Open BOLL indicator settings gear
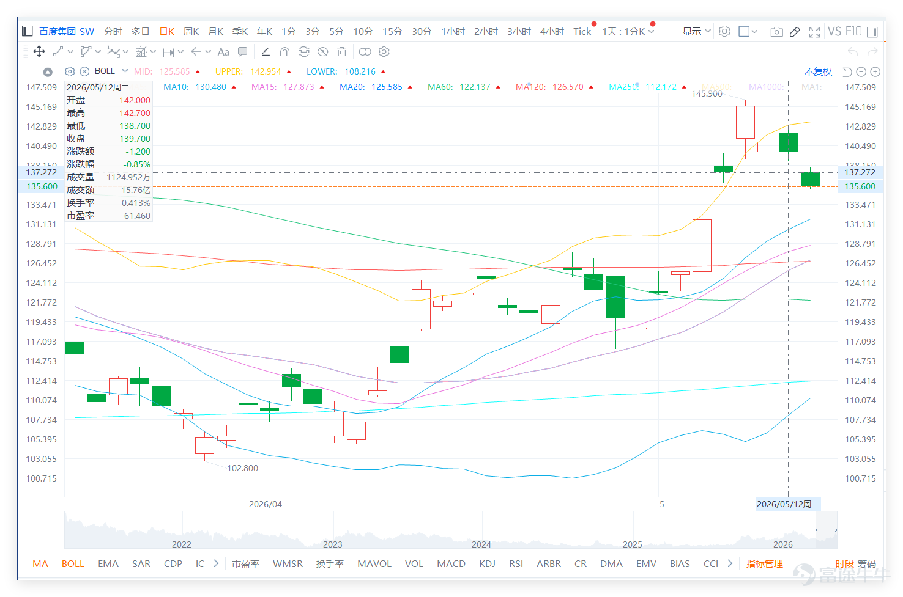903x597 pixels. point(70,71)
